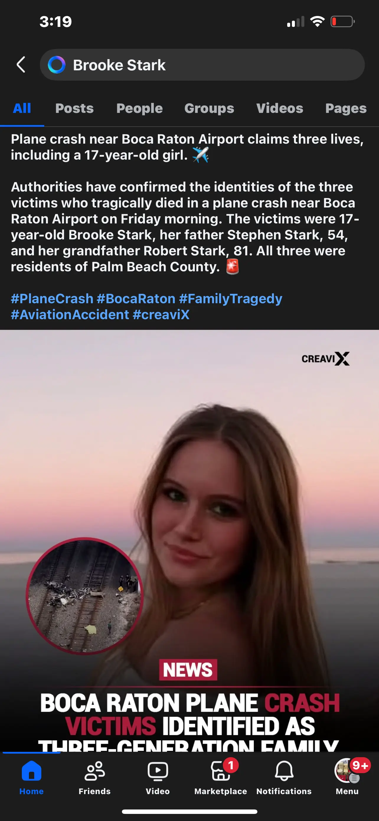The image size is (379, 821).
Task: Tap the back arrow chevron
Action: (x=21, y=65)
